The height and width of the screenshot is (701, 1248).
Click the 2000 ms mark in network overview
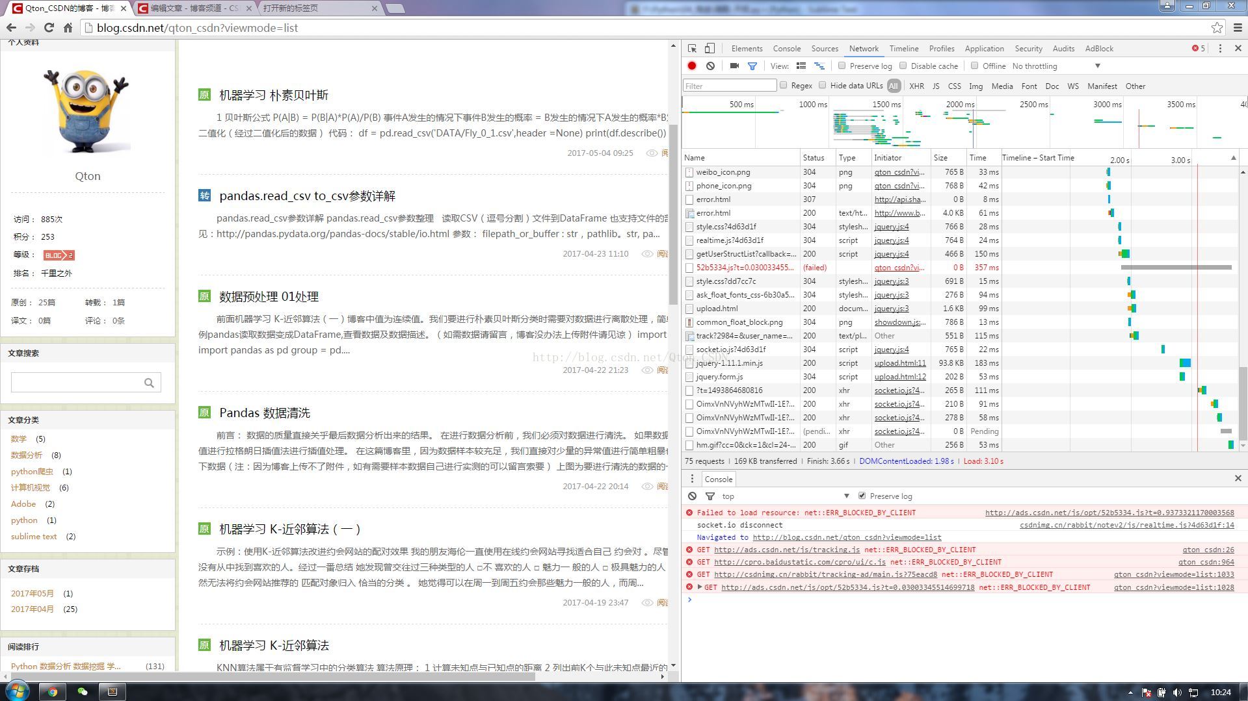click(x=960, y=104)
